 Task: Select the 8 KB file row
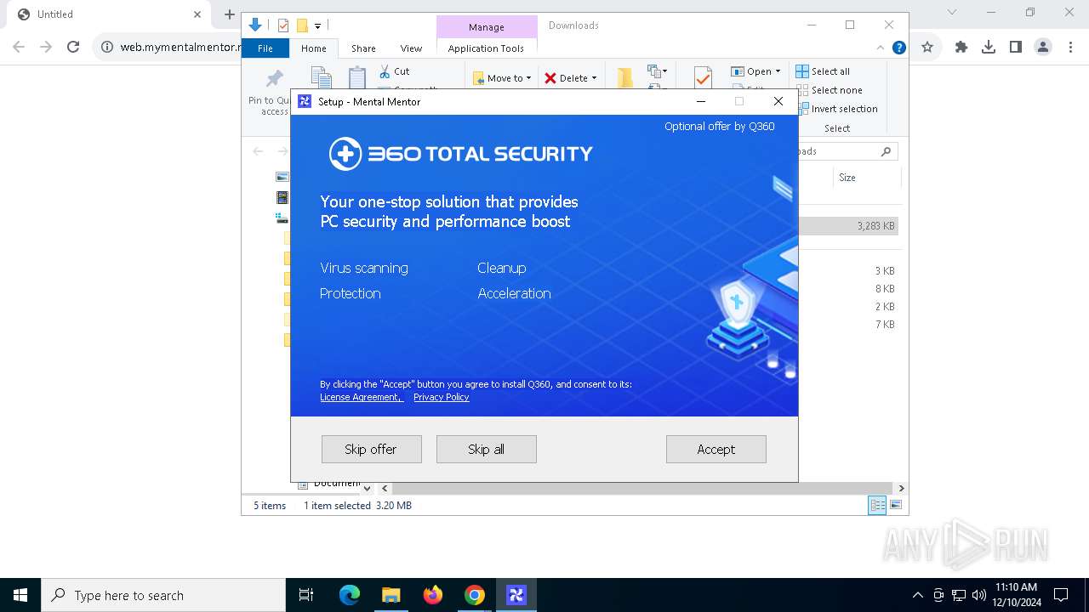pyautogui.click(x=850, y=289)
